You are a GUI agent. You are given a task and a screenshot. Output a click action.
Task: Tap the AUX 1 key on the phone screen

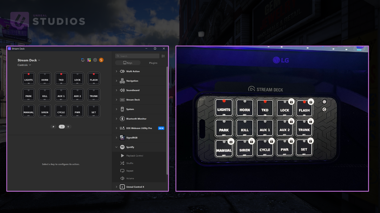[265, 128]
